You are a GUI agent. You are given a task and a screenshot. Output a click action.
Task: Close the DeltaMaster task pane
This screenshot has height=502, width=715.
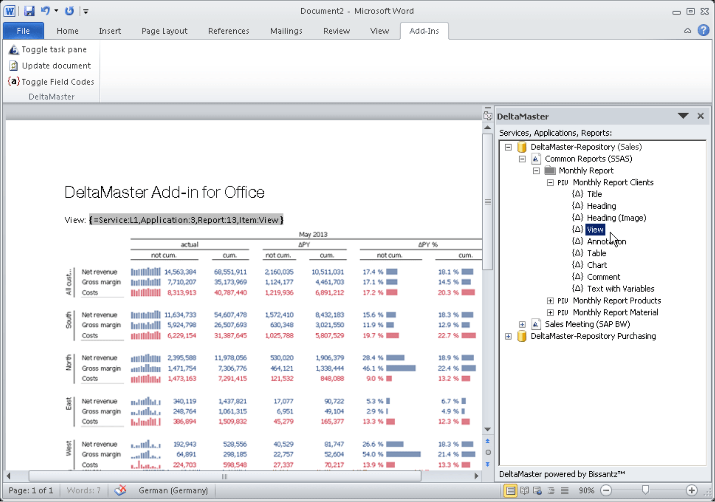700,116
